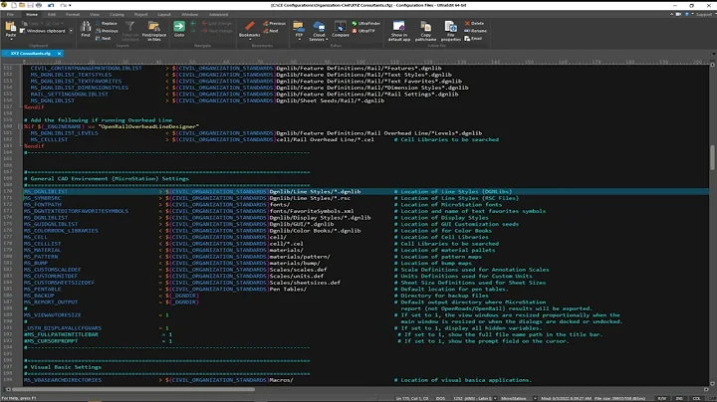The height and width of the screenshot is (402, 717).
Task: Open the document tab list dropdown
Action: pos(714,54)
